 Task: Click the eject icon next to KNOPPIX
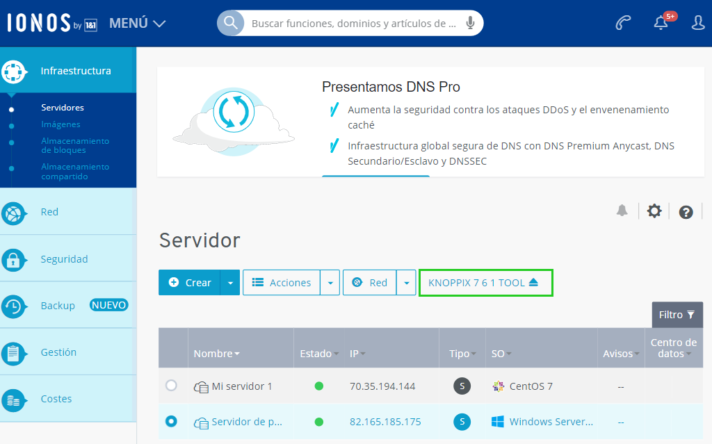533,282
